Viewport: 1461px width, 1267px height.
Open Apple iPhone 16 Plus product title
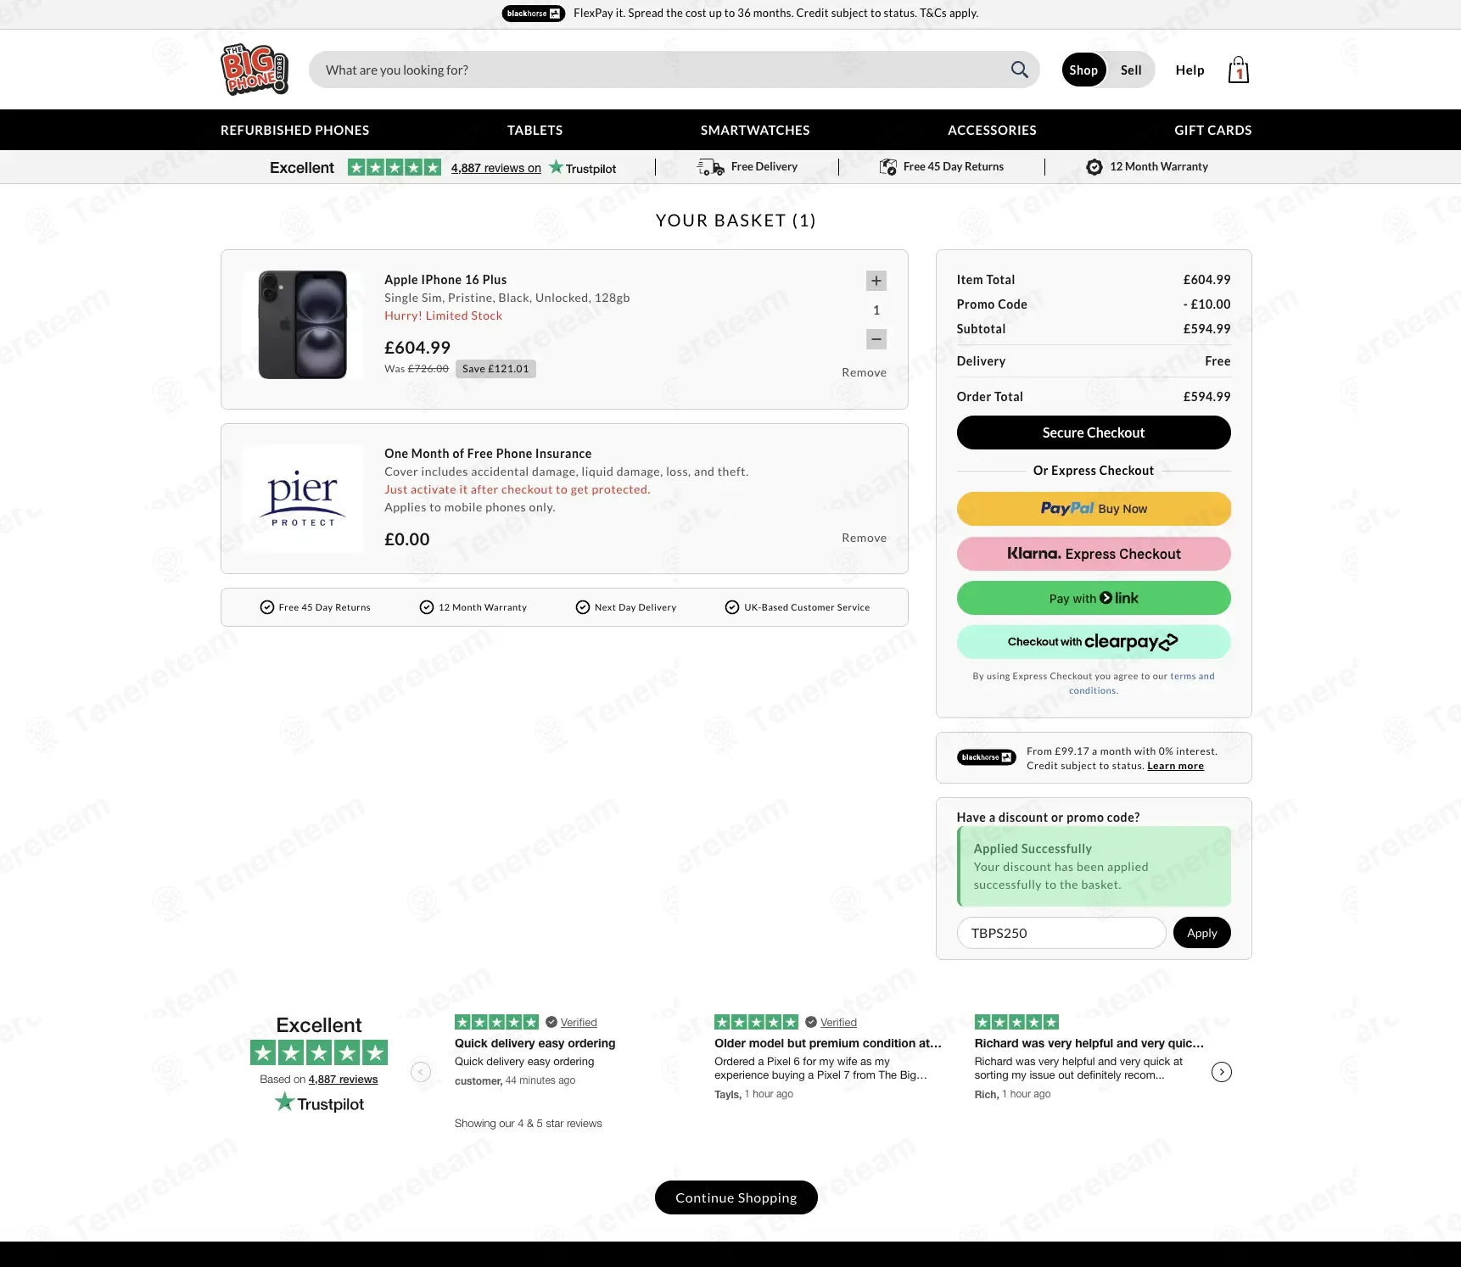point(445,280)
